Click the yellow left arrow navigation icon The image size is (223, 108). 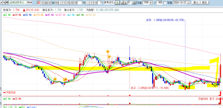[122, 3]
